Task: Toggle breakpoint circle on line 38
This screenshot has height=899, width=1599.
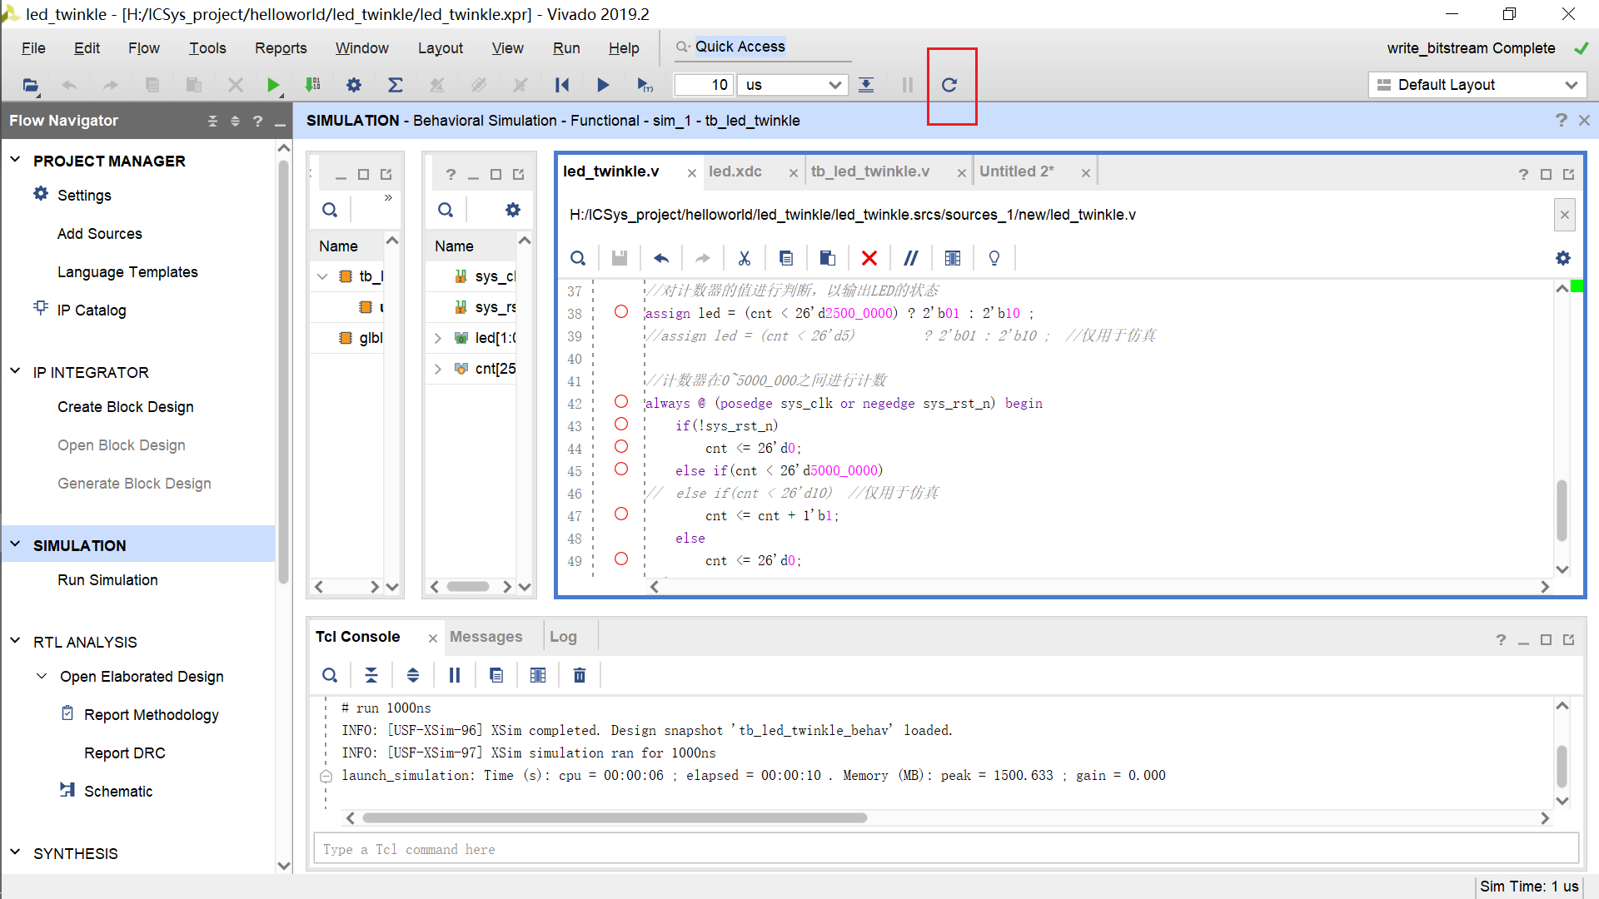Action: click(x=621, y=311)
